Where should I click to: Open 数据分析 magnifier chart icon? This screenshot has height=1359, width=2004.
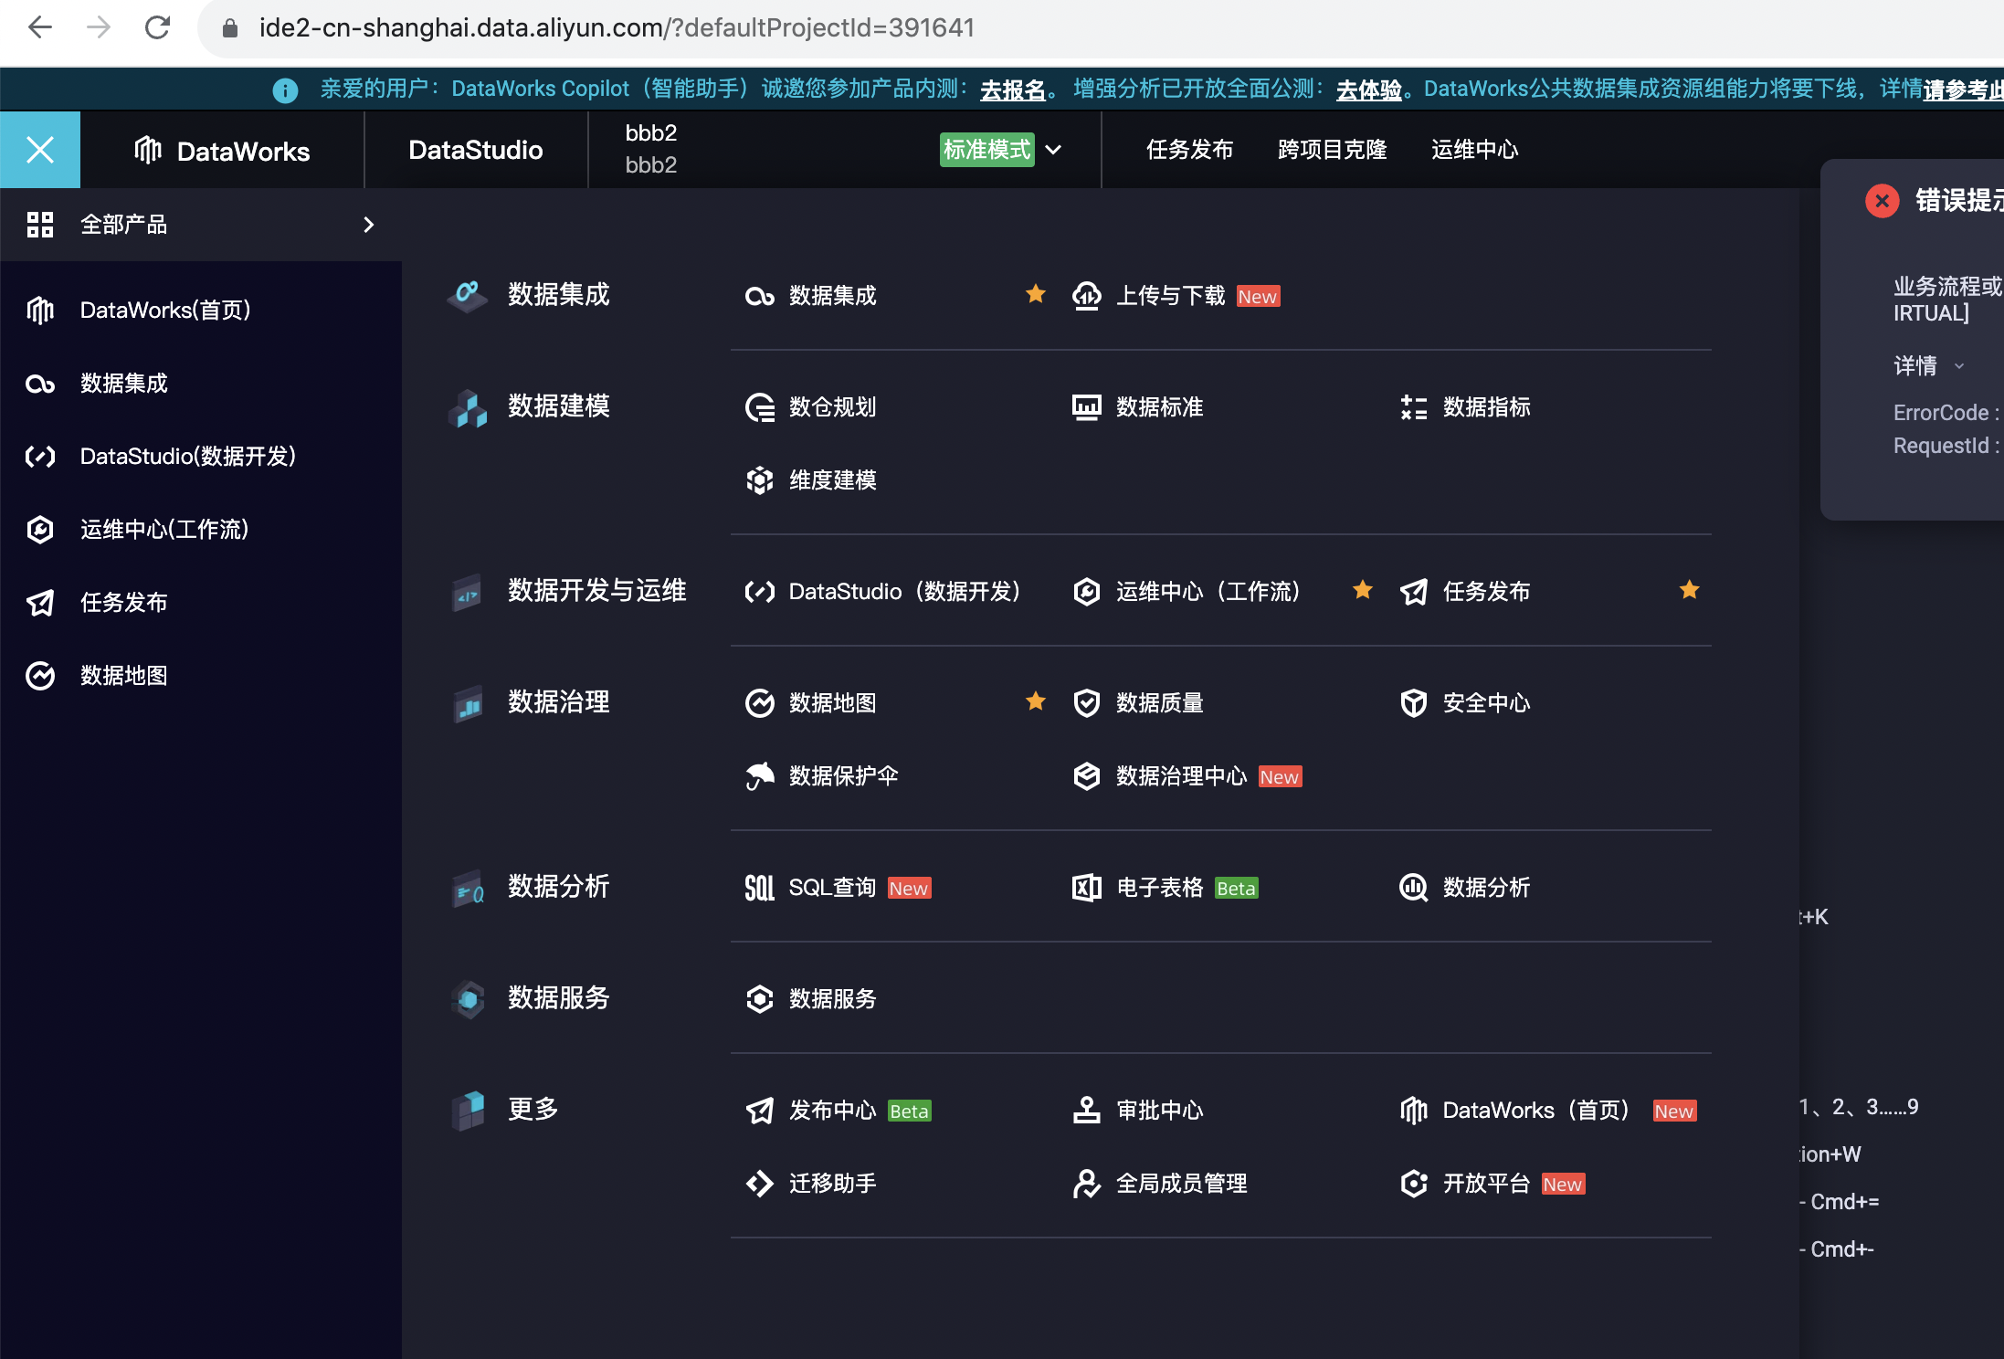click(1413, 888)
